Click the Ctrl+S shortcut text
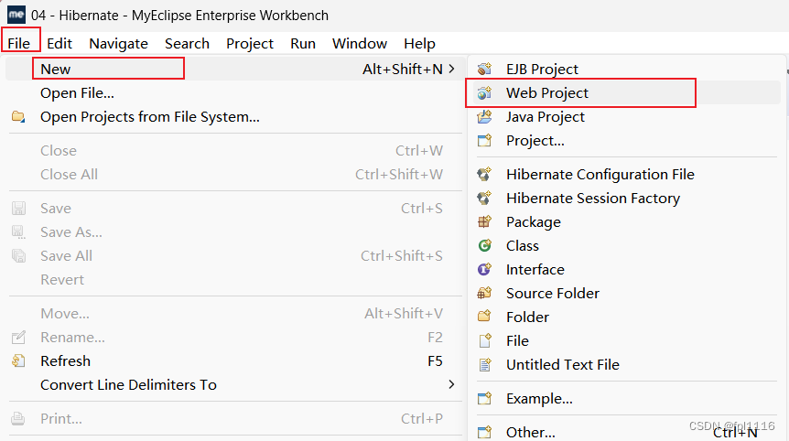Image resolution: width=789 pixels, height=441 pixels. [x=422, y=209]
